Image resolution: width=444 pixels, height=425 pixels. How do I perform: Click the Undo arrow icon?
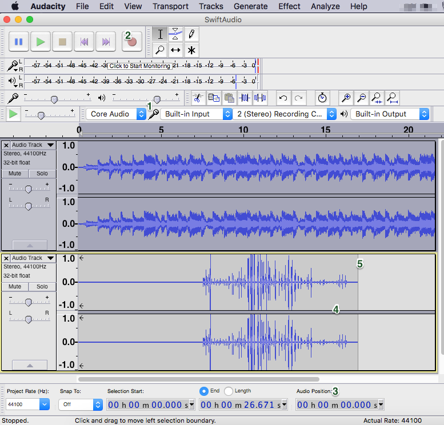point(283,98)
